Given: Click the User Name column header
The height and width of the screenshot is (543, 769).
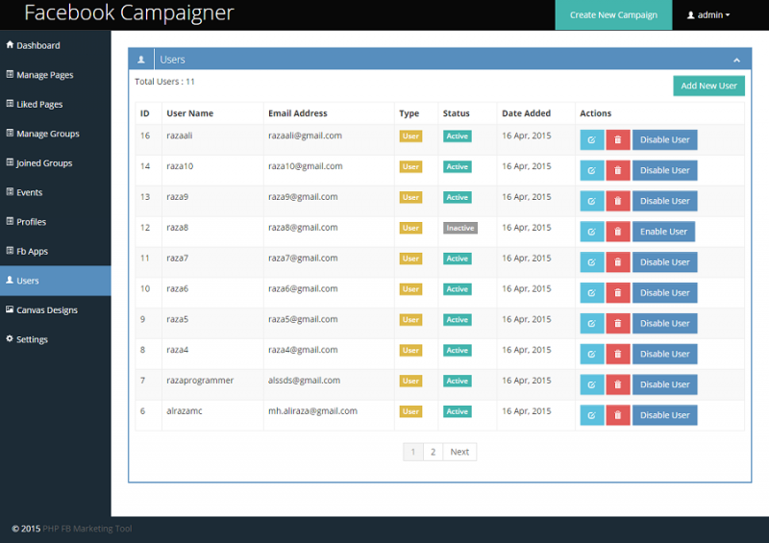Looking at the screenshot, I should tap(189, 113).
